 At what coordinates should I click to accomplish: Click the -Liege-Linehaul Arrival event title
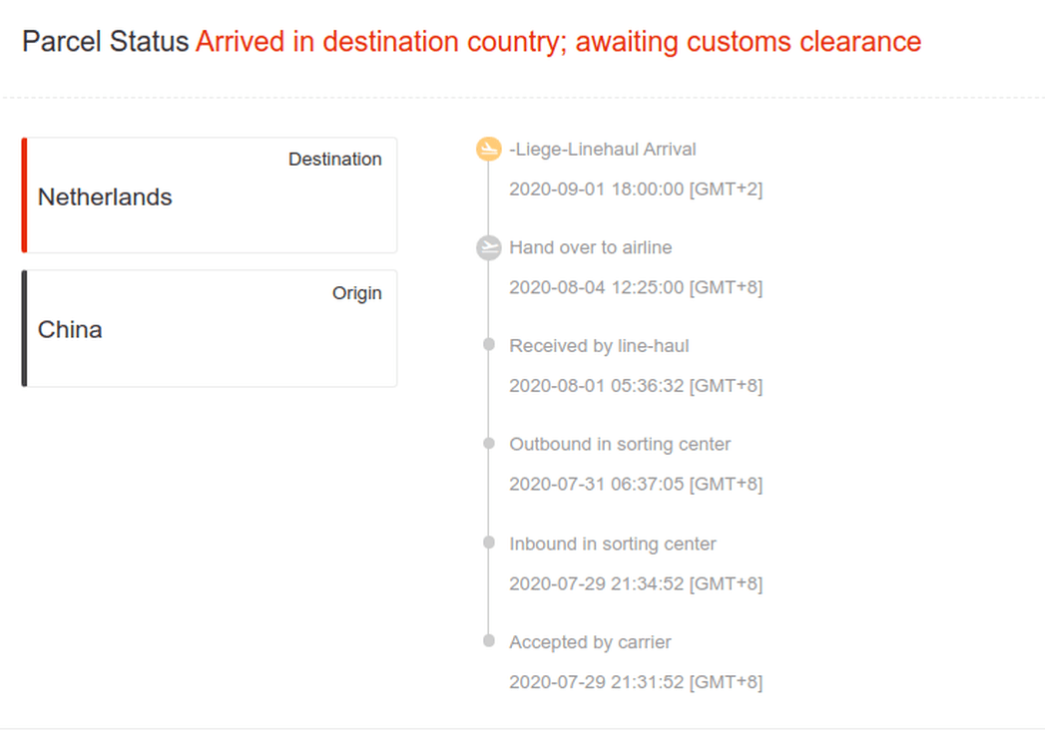603,150
